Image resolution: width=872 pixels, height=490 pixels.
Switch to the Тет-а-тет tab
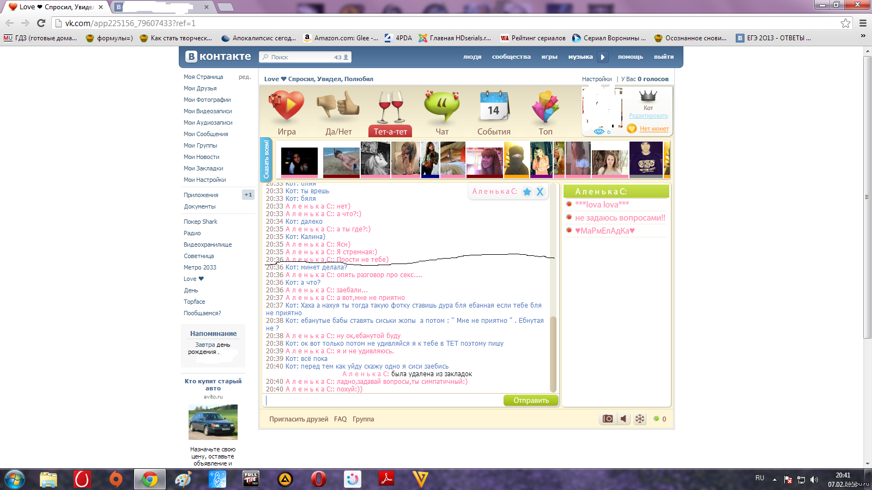(x=390, y=131)
